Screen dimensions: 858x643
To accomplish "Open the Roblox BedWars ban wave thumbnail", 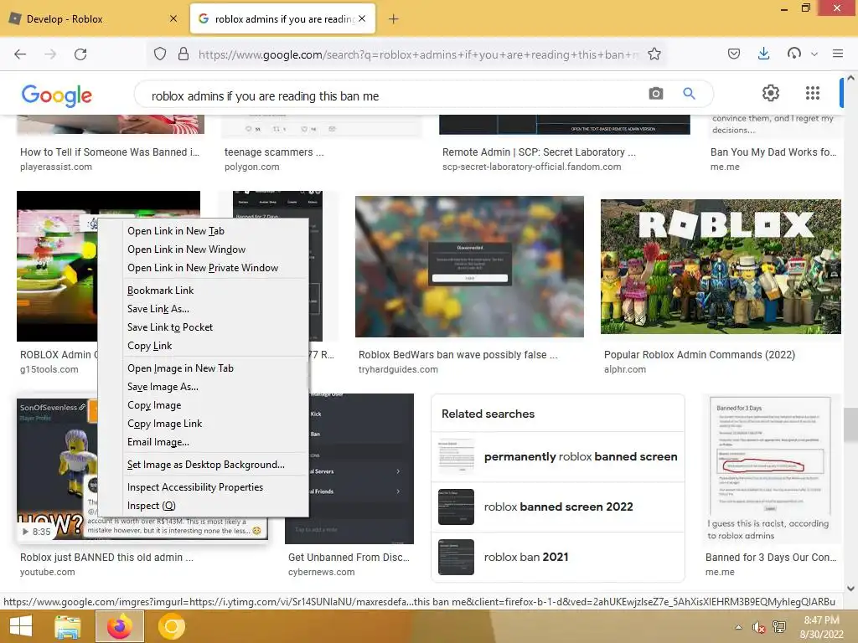I will pos(469,266).
